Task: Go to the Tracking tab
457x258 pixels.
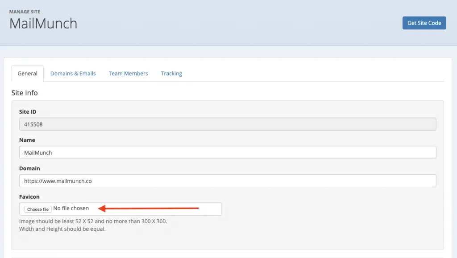Action: (x=171, y=74)
